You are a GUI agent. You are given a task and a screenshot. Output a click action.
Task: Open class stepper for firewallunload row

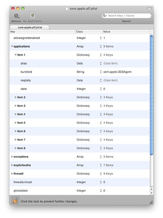coord(101,182)
